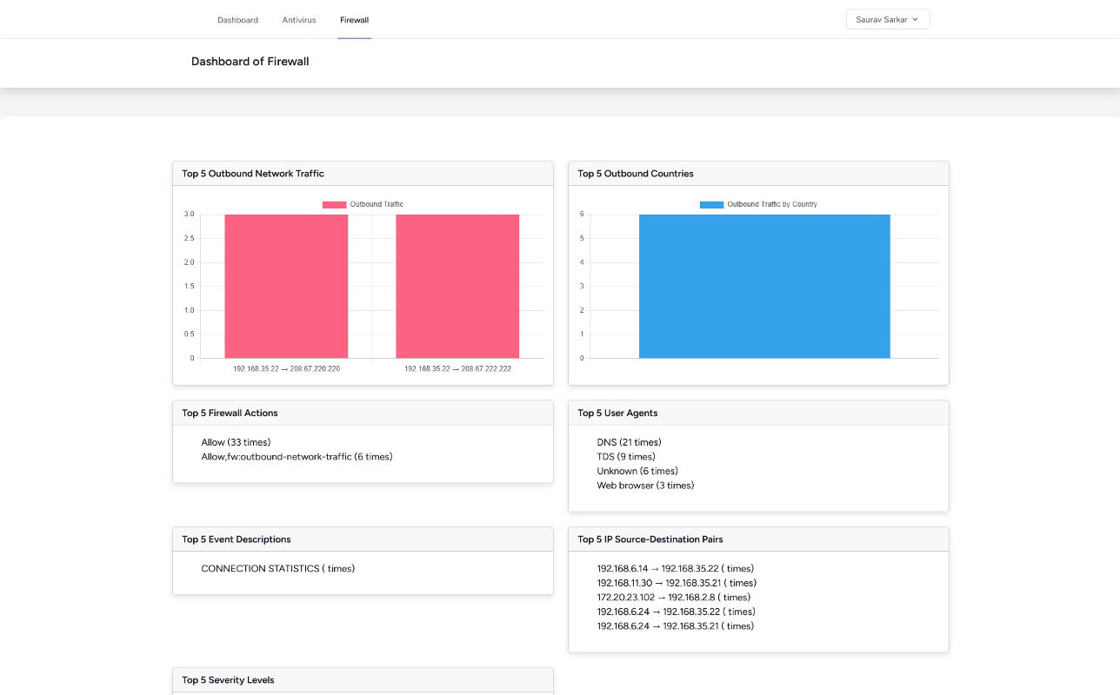Click the TDS (9 times) user agent
Viewport: 1120px width, 695px height.
click(x=626, y=457)
